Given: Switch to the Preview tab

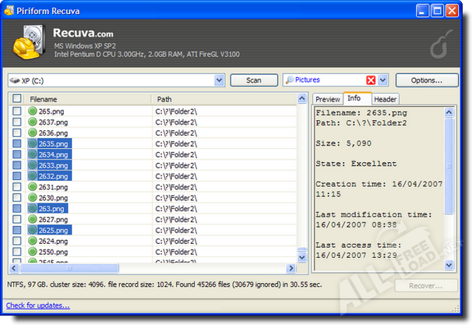Looking at the screenshot, I should click(328, 100).
